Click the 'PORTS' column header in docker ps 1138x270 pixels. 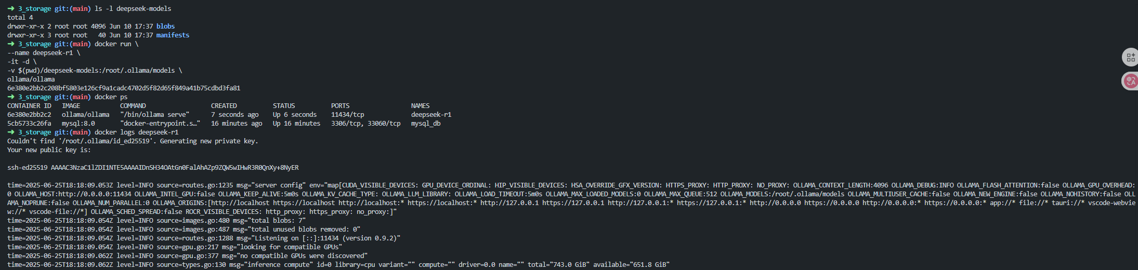coord(340,106)
